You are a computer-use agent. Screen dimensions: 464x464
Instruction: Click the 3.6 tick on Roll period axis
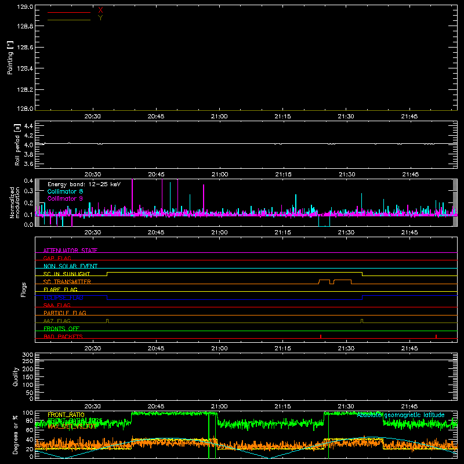[x=28, y=164]
